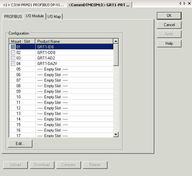This screenshot has height=176, width=192.
Task: Close the document tab with X icon
Action: [189, 3]
